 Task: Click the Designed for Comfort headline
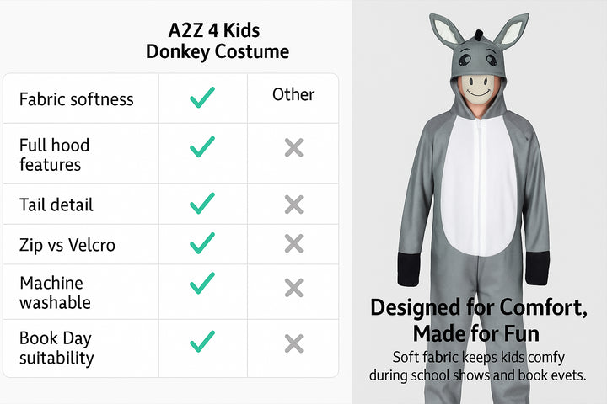[479, 320]
